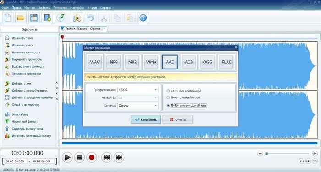This screenshot has height=172, width=321.
Task: Open the Монтаж menu
Action: coord(30,8)
